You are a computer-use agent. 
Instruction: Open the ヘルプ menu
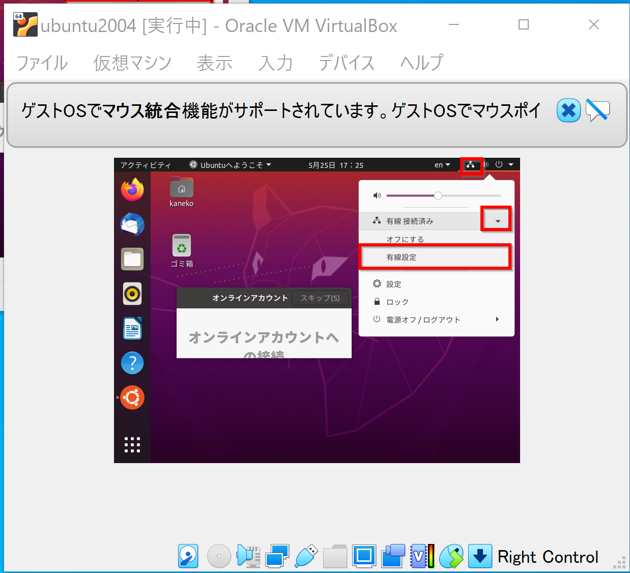pyautogui.click(x=422, y=63)
